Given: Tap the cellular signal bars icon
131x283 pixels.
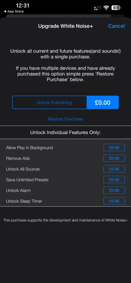Looking at the screenshot, I should coord(97,8).
